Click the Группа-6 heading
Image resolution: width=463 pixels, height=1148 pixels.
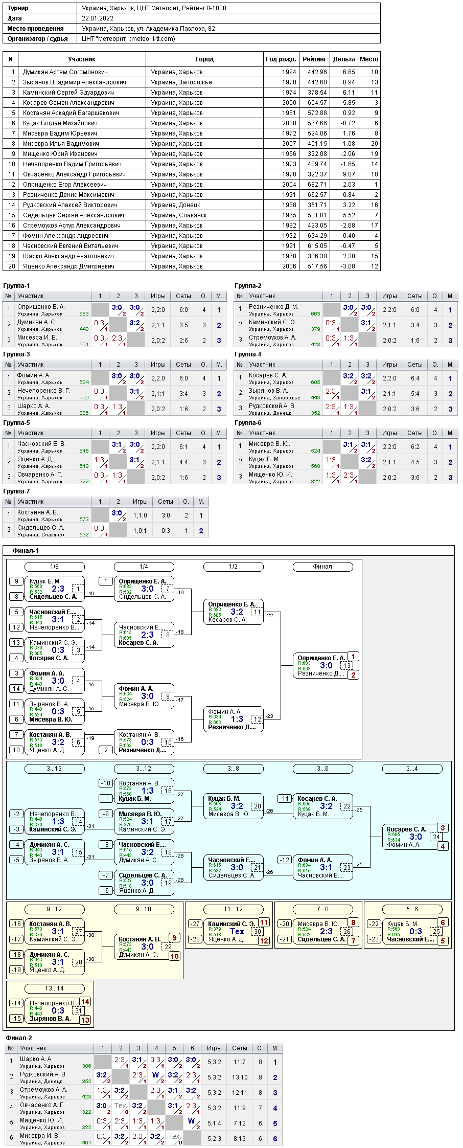[x=248, y=423]
